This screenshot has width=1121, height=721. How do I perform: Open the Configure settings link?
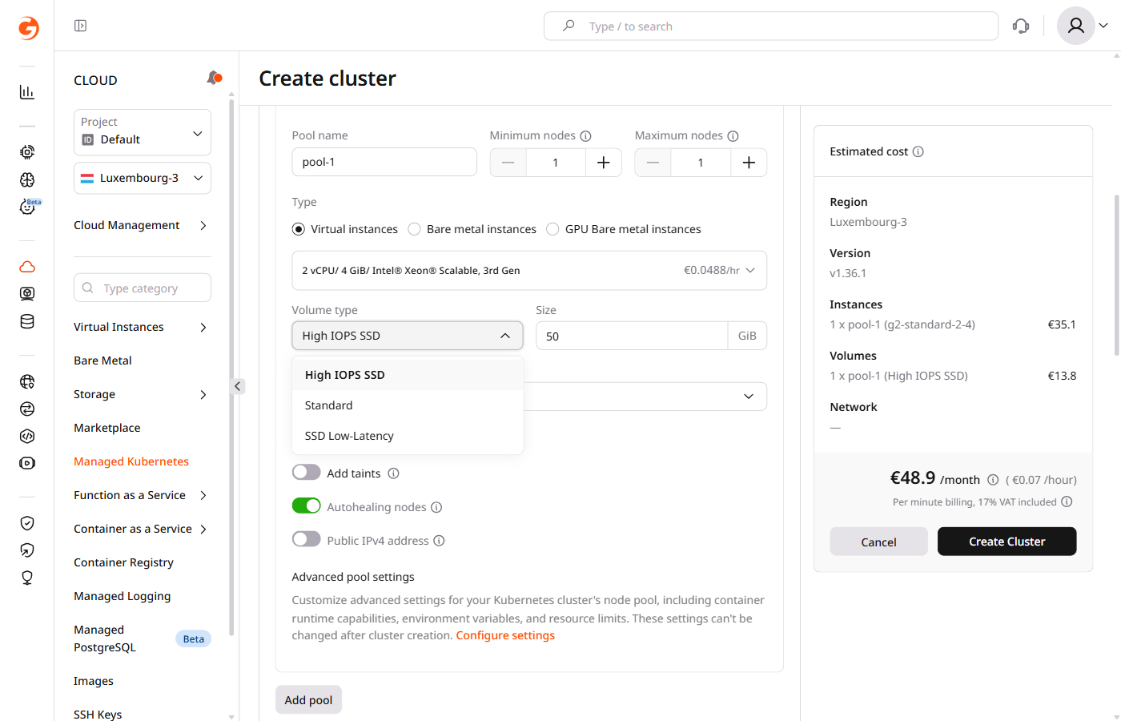505,635
